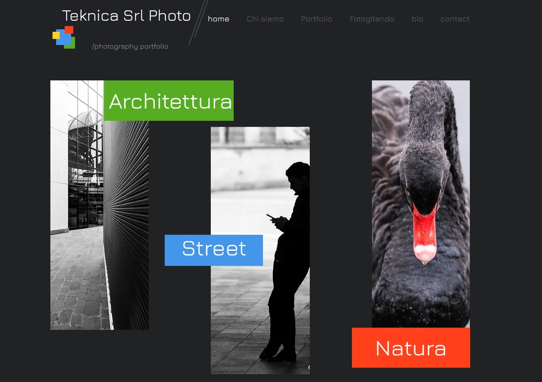Open the bio page
This screenshot has width=542, height=382.
(417, 19)
